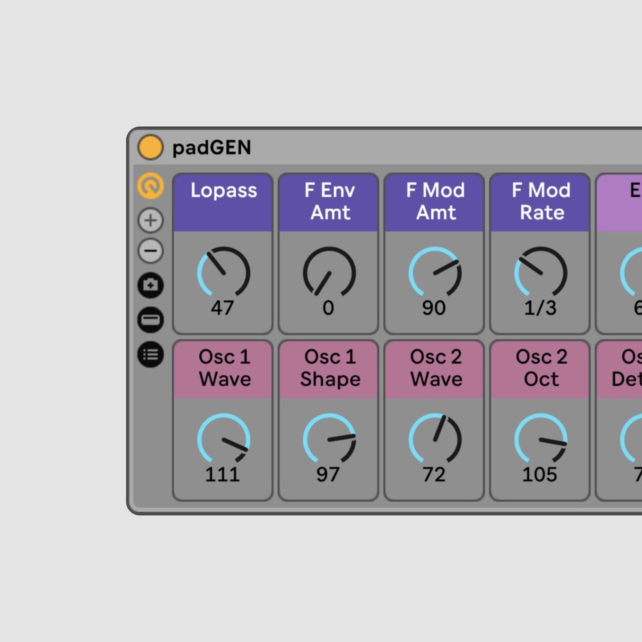
Task: Click the F Mod Rate knob
Action: click(540, 273)
